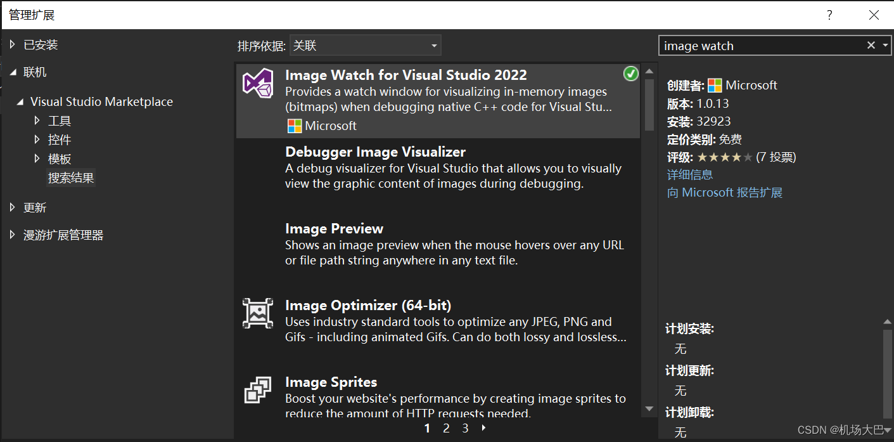Expand the 已安装 category
Image resolution: width=894 pixels, height=442 pixels.
click(12, 44)
